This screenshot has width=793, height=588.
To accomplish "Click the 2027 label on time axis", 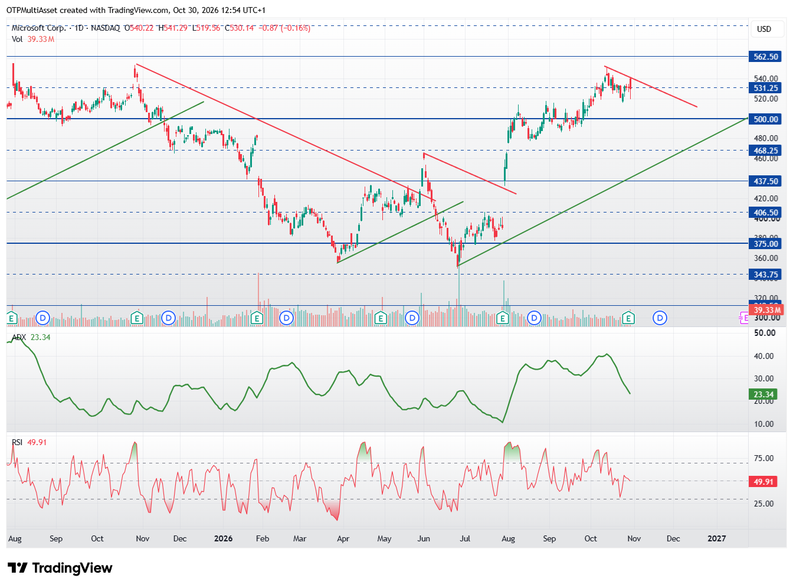I will coord(716,538).
